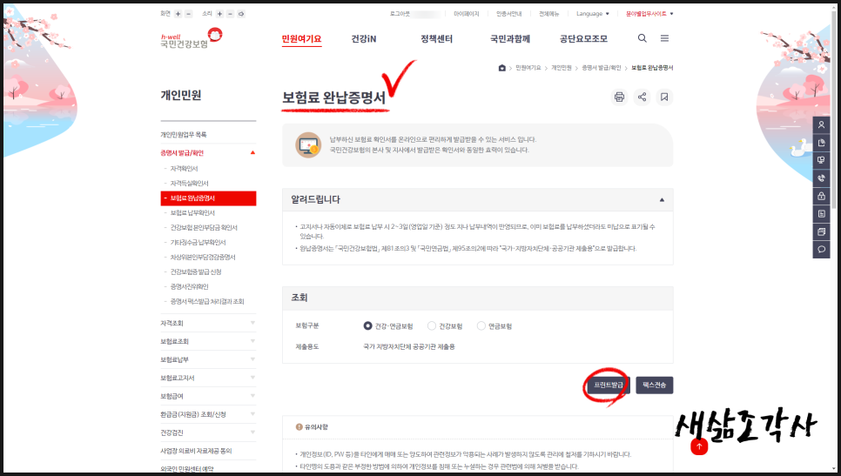Open the Language dropdown
Screen dimensions: 841x476
593,14
